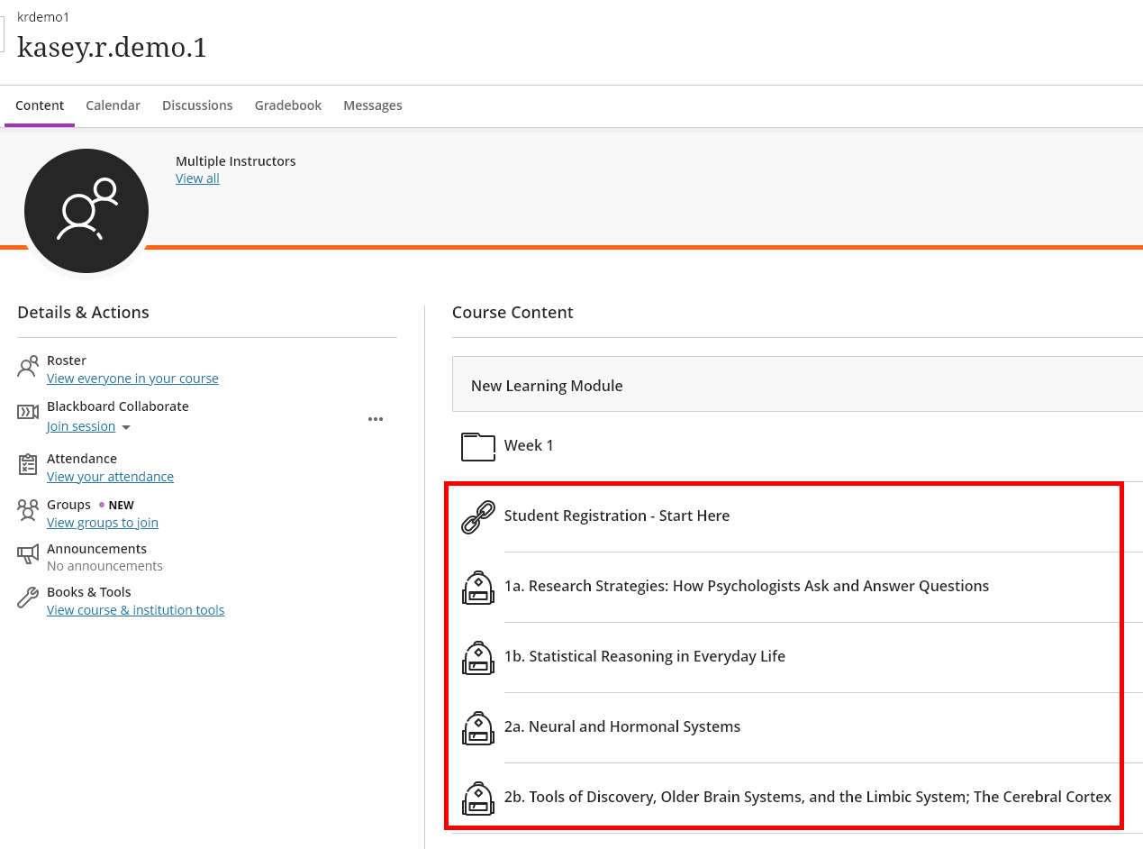
Task: Click backpack icon for 2b Tools of Discovery
Action: pyautogui.click(x=478, y=799)
